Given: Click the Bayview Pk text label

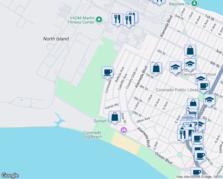Looking at the screenshot, I should click(x=180, y=4).
